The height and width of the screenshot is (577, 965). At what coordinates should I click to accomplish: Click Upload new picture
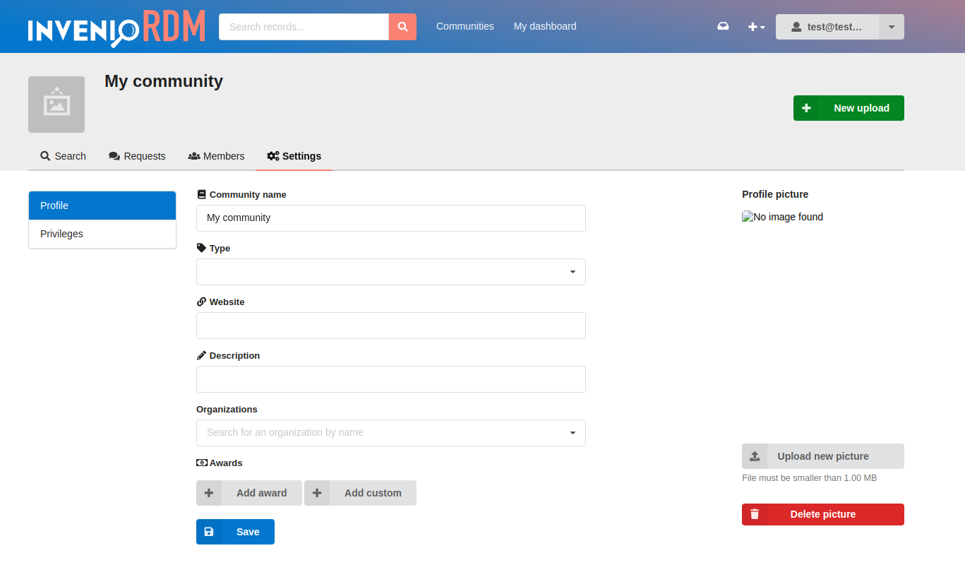(x=822, y=456)
